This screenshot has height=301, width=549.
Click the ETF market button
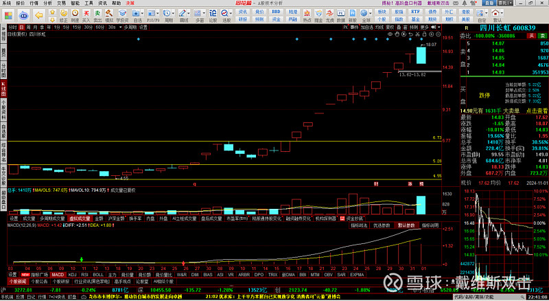415,12
